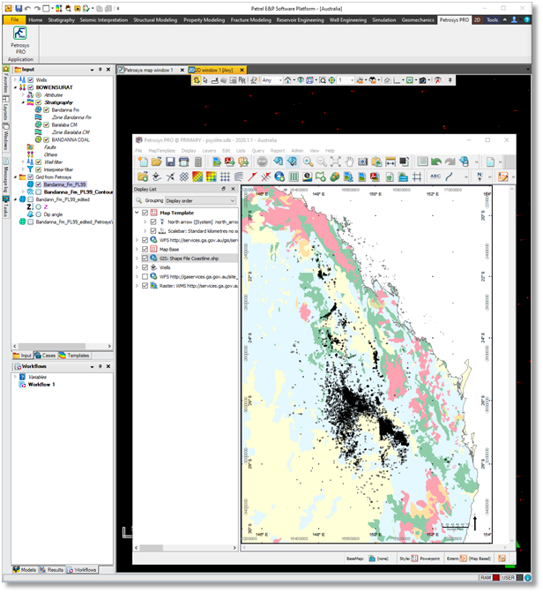Click the Stop drawing icon
543x593 pixels.
point(262,161)
